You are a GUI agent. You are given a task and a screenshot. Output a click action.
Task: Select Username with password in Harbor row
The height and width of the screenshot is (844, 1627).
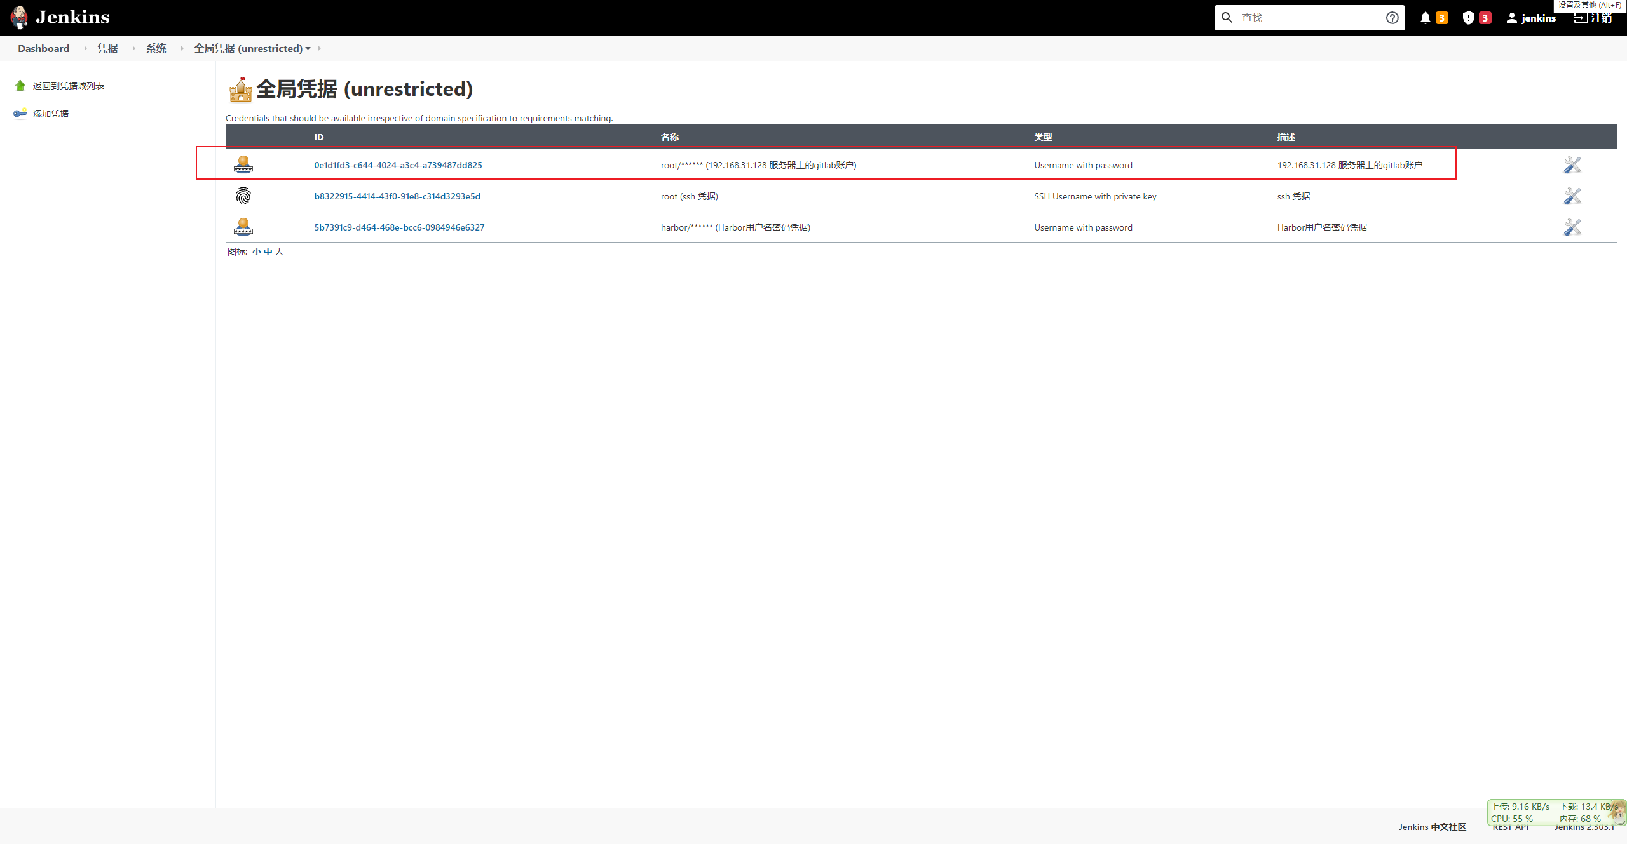[x=1083, y=227]
